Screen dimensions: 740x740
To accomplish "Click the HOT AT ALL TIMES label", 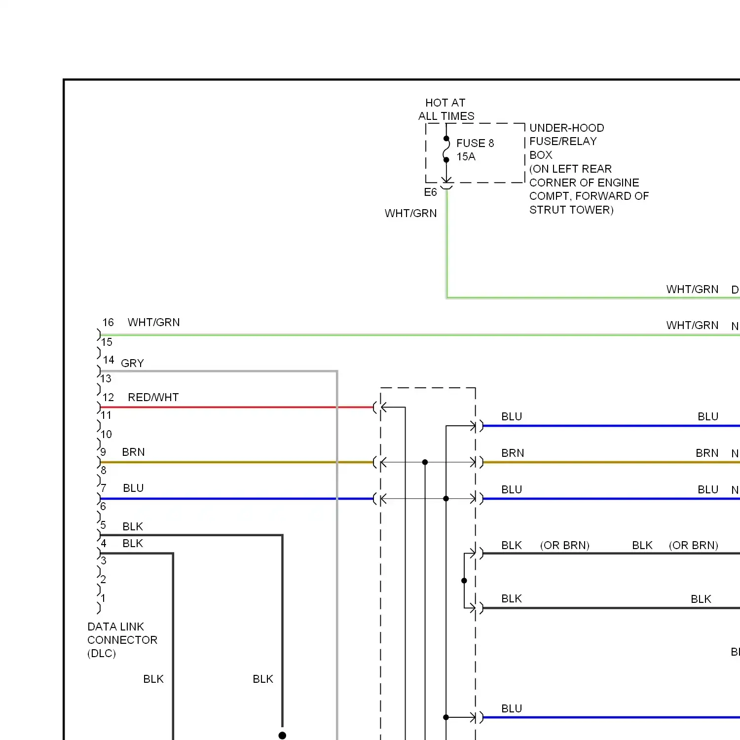I will click(x=446, y=110).
